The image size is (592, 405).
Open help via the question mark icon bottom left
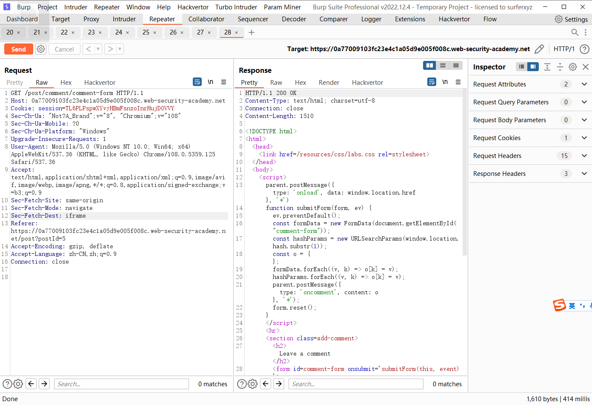point(7,384)
